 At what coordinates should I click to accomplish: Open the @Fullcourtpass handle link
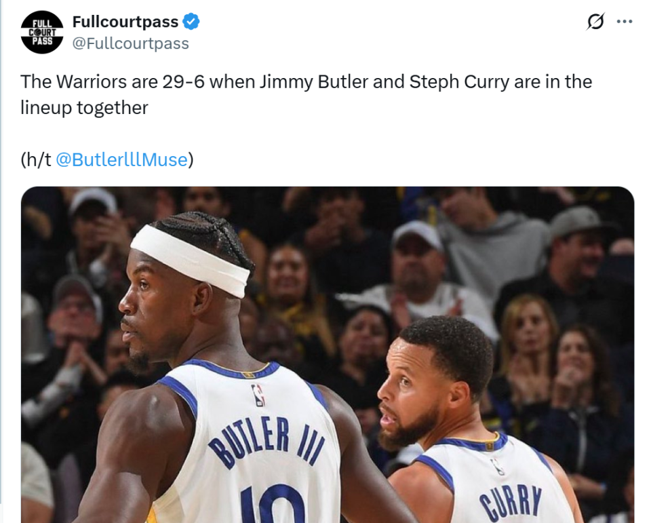130,43
